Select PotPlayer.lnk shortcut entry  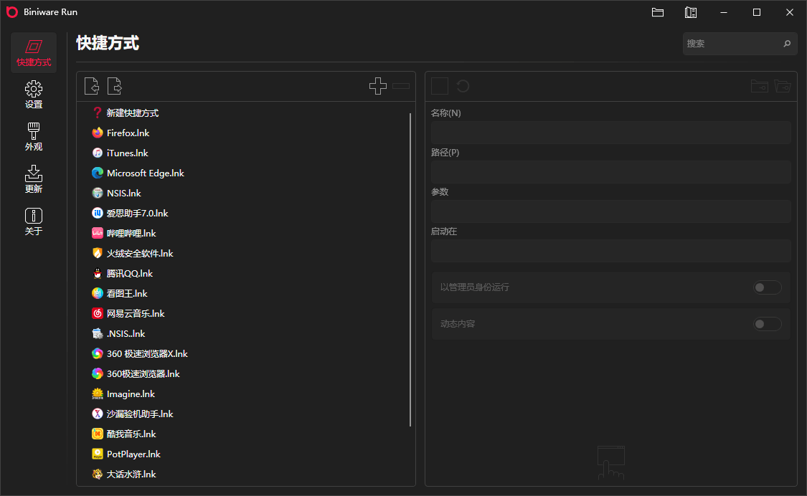[133, 454]
